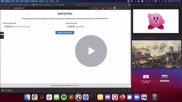The image size is (182, 102).
Task: Zoom out in the Kirby Preview window
Action: click(x=161, y=5)
